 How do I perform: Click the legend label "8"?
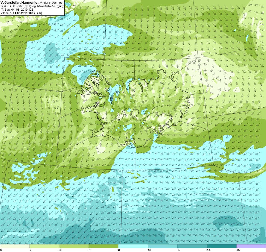click(119, 250)
